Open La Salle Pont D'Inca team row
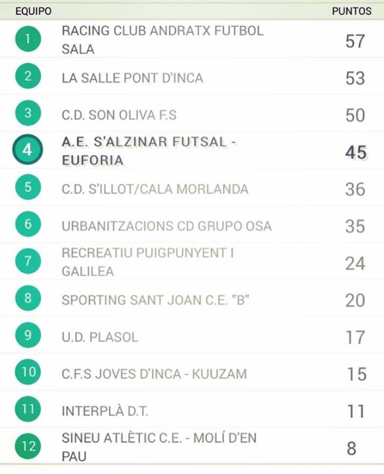 (x=192, y=76)
